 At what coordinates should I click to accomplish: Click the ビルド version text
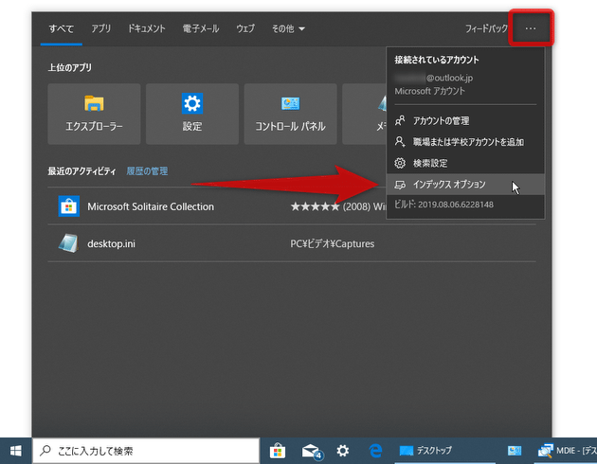tap(443, 205)
